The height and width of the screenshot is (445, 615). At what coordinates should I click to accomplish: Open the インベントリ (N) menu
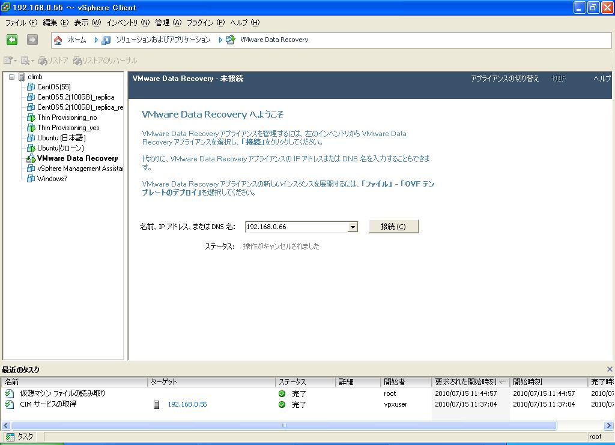tap(128, 23)
